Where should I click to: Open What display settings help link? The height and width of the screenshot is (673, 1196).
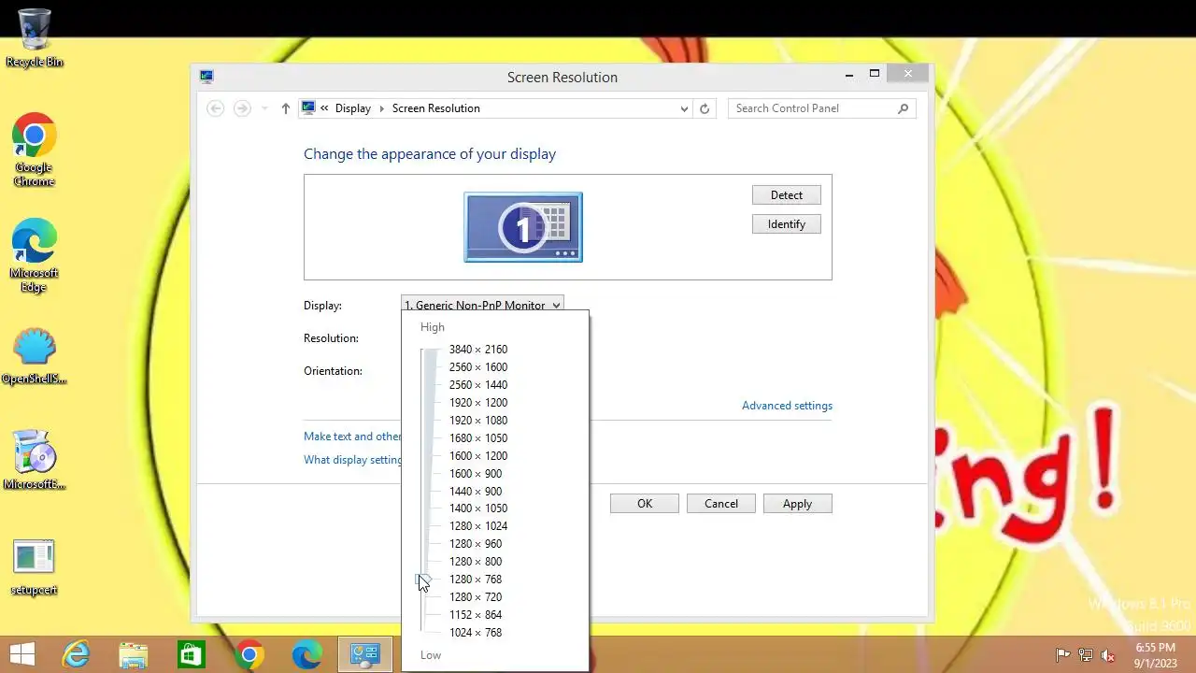[353, 460]
